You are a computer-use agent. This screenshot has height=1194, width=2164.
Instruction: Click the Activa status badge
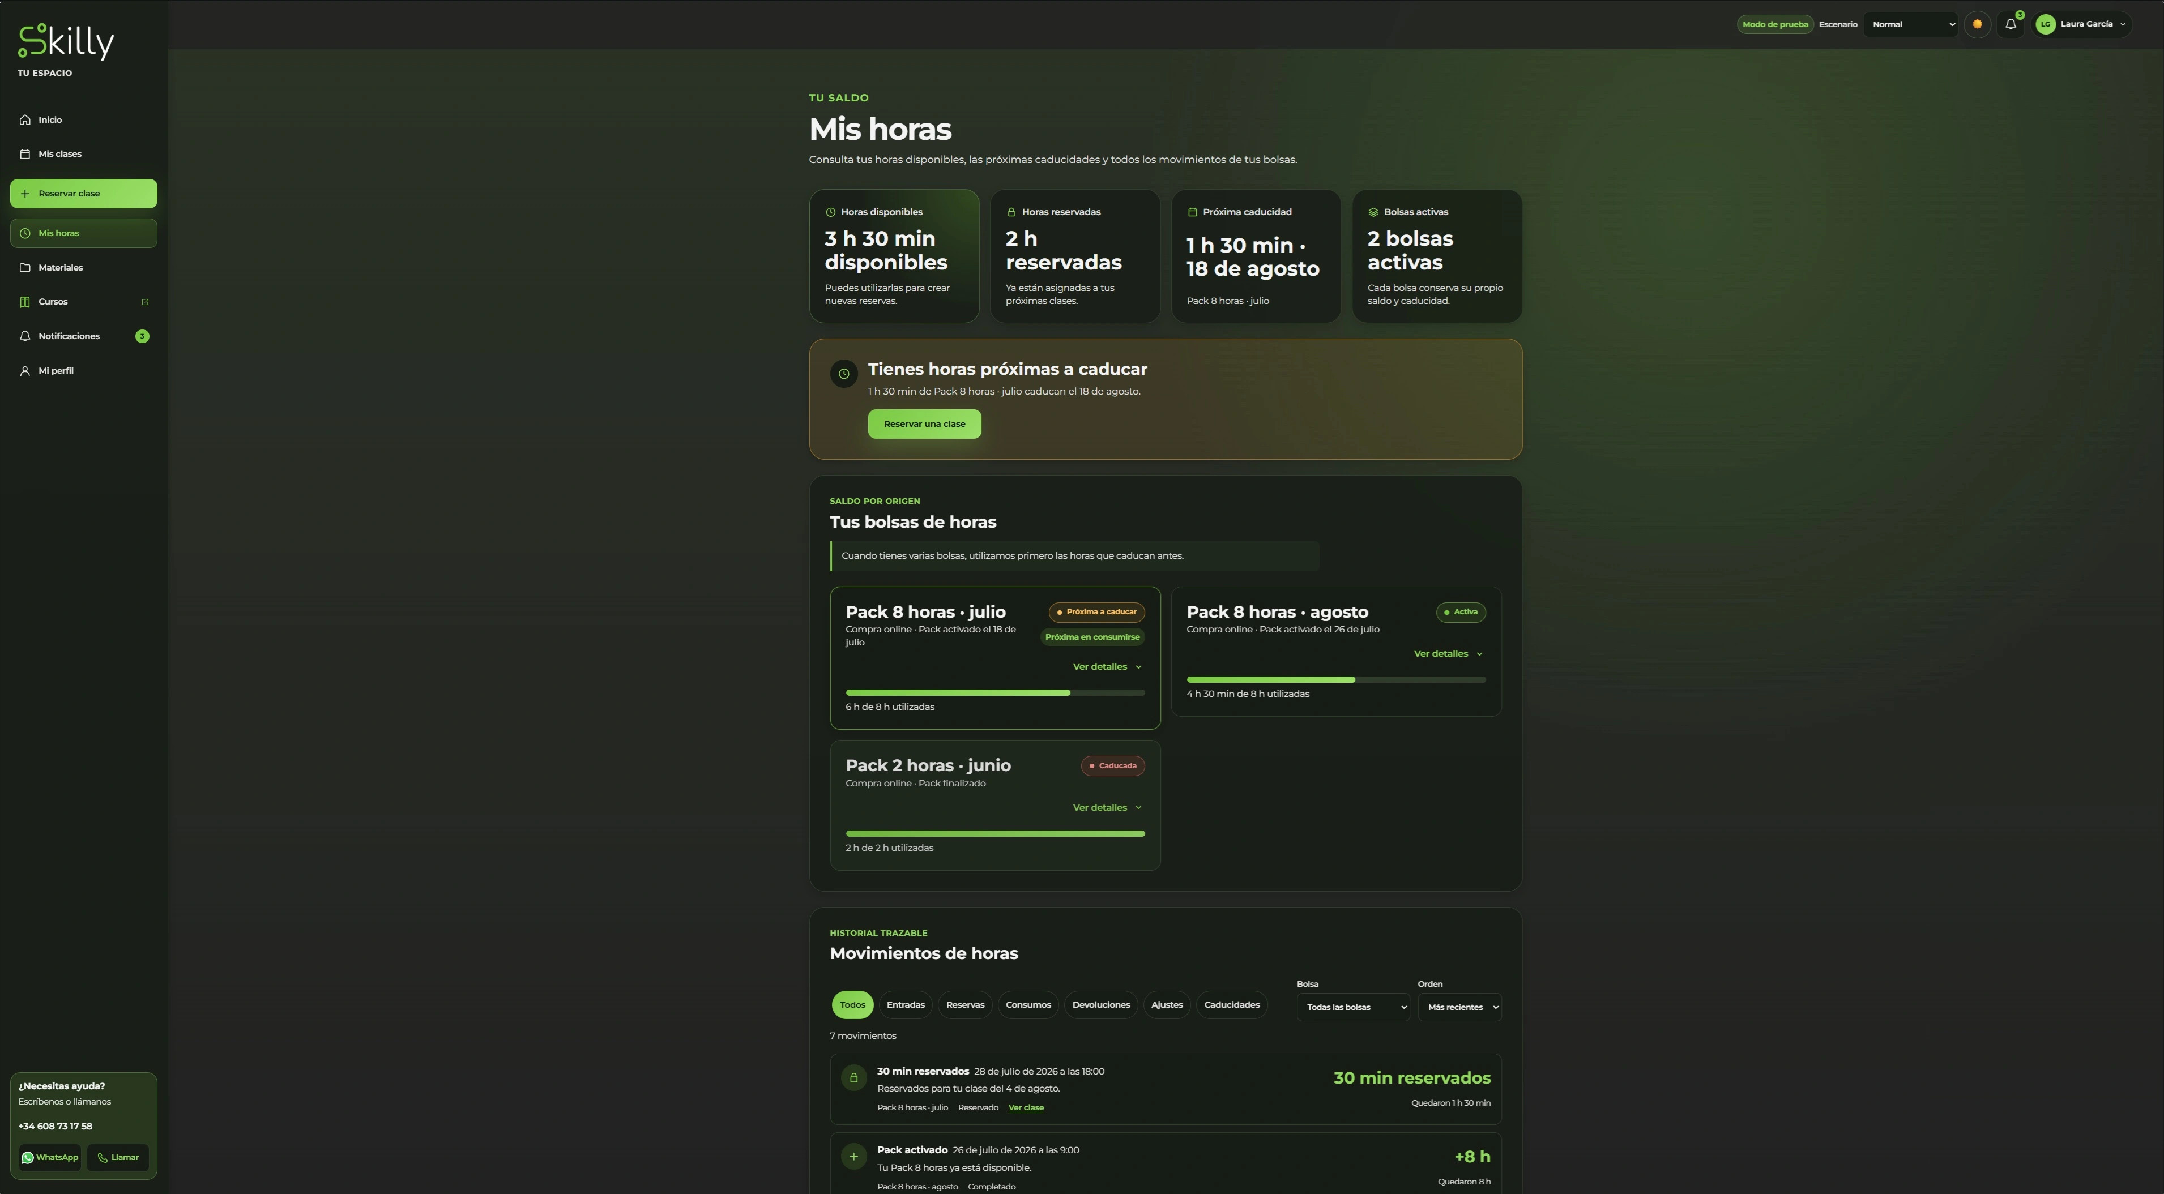(x=1461, y=612)
